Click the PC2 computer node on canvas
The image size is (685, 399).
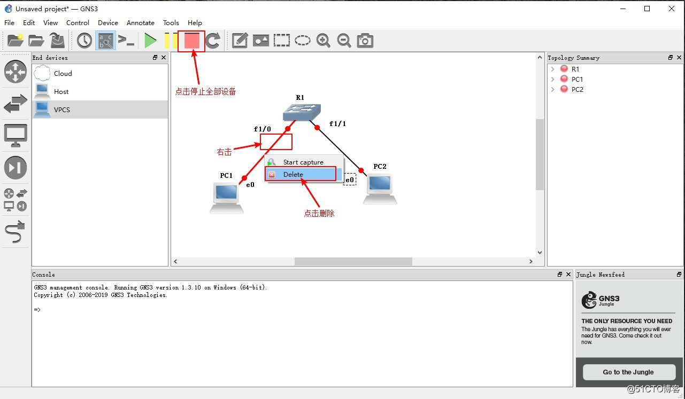(x=380, y=189)
